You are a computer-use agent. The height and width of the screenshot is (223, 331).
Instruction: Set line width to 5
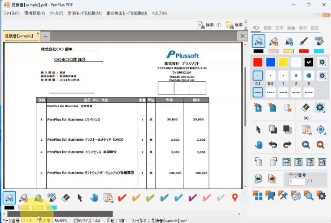[x=309, y=76]
